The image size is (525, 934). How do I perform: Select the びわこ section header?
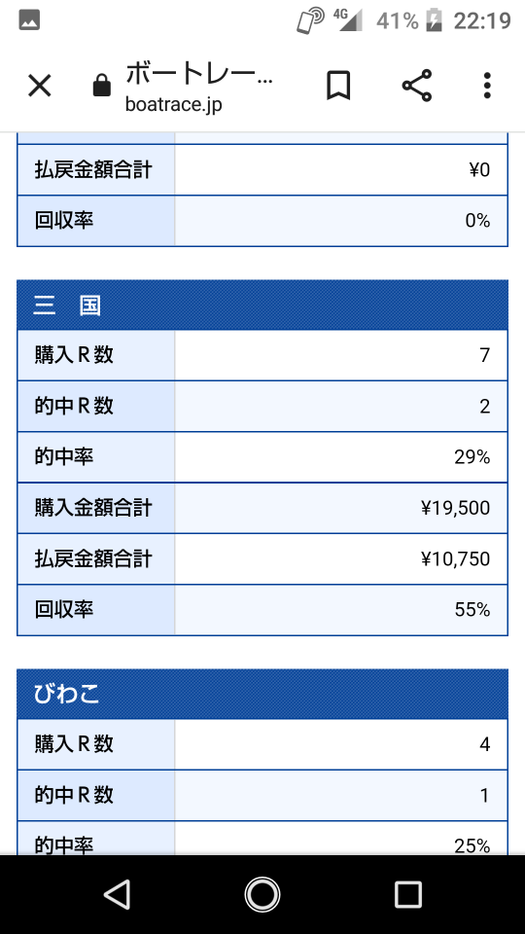(262, 694)
